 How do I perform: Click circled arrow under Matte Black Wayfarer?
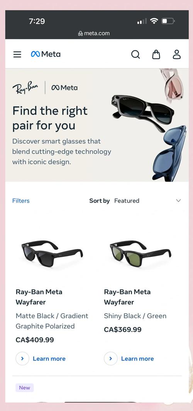(x=22, y=358)
